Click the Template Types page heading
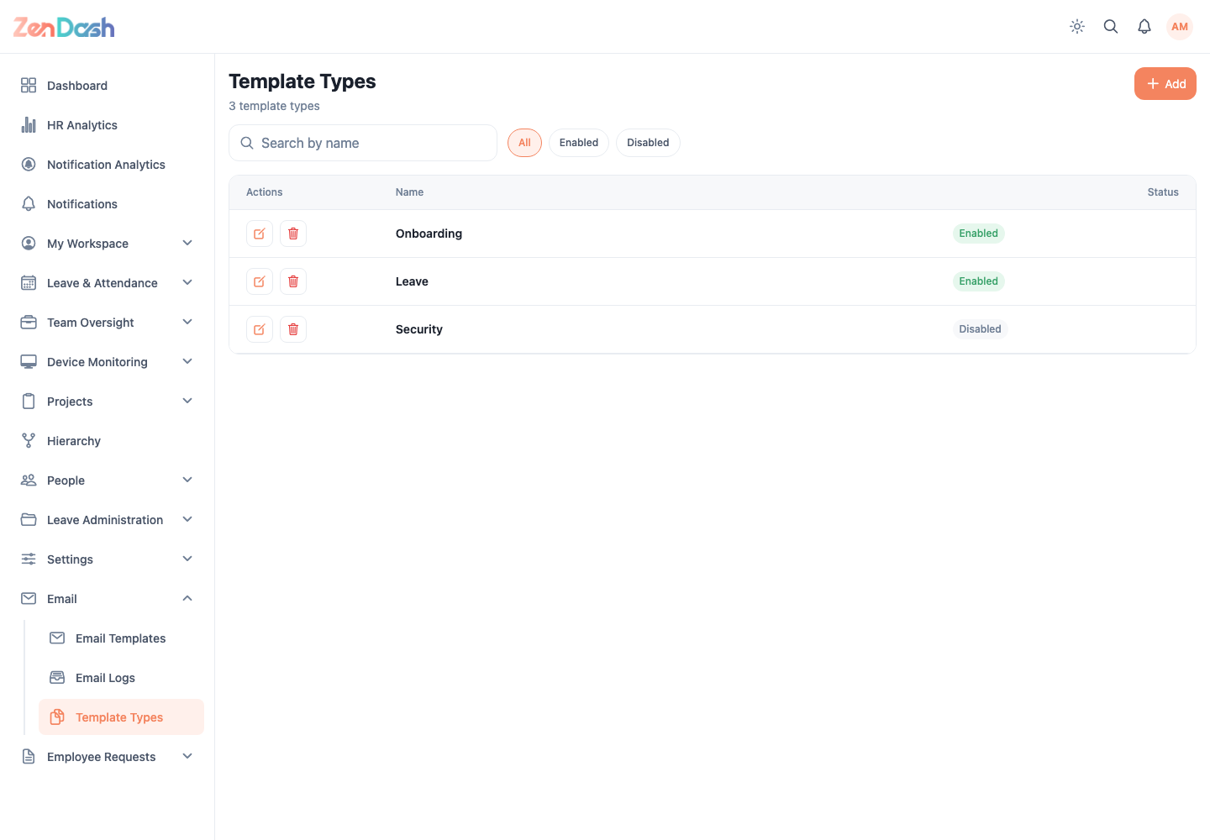The image size is (1210, 840). click(x=302, y=81)
